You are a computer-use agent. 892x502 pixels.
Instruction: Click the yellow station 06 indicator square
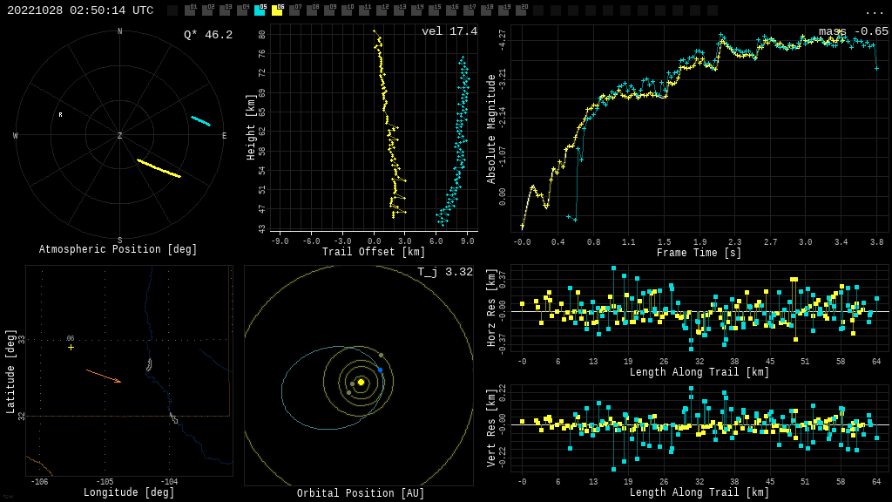point(277,10)
